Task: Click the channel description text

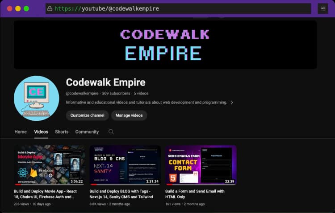Action: click(147, 102)
